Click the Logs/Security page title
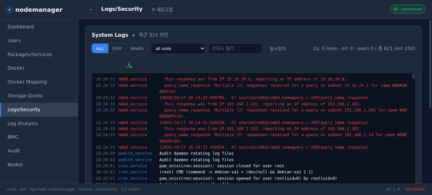 click(x=122, y=9)
